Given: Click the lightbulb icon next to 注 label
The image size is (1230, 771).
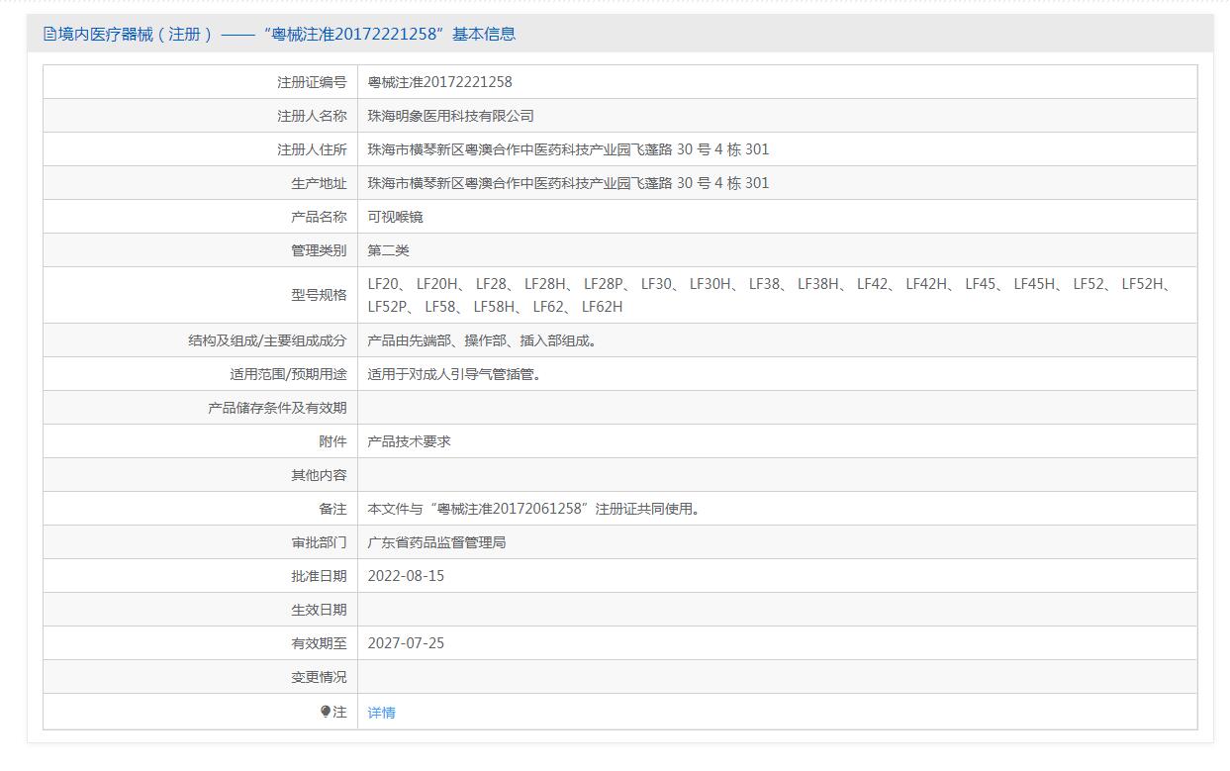Looking at the screenshot, I should pos(326,712).
